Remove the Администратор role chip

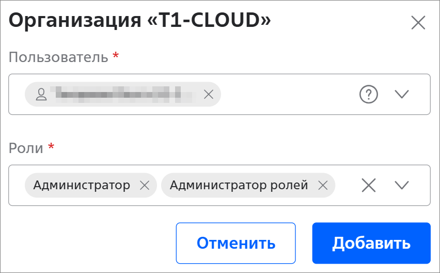click(x=145, y=185)
